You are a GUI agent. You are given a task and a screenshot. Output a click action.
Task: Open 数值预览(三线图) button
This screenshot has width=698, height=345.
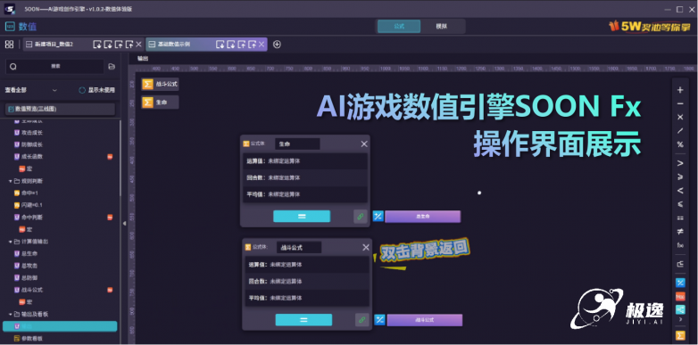pyautogui.click(x=60, y=109)
